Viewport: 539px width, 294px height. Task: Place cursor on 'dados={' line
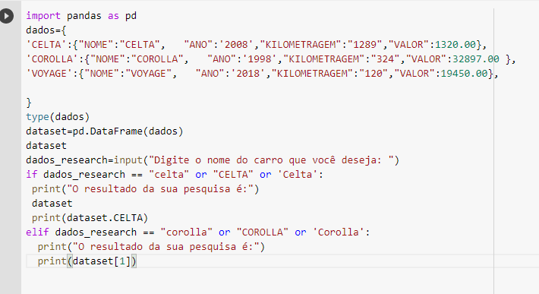pyautogui.click(x=46, y=30)
